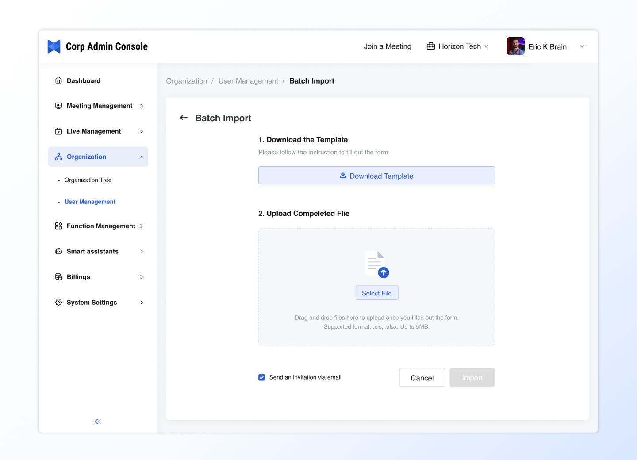Screen dimensions: 637x460
Task: Expand the Live Management chevron
Action: point(142,131)
